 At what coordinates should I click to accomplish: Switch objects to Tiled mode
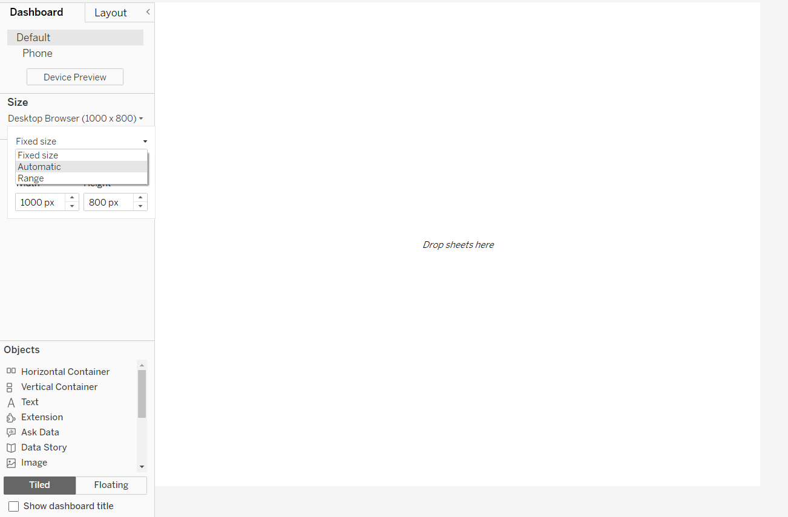pyautogui.click(x=40, y=485)
